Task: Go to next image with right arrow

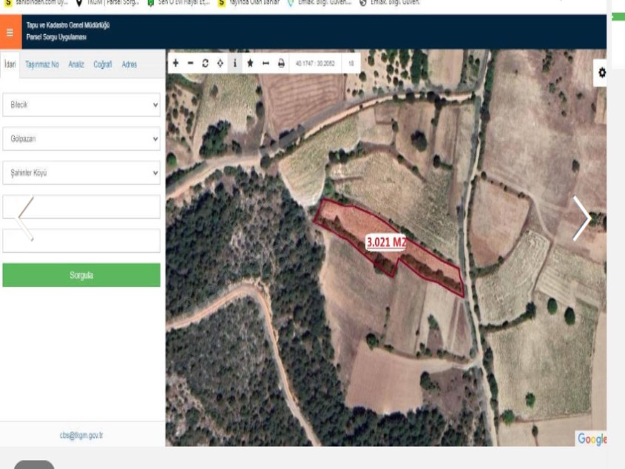Action: coord(581,218)
